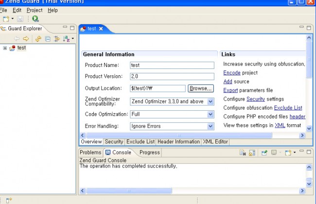This screenshot has width=316, height=204.
Task: Toggle Link with Editor in Guard Explorer
Action: pyautogui.click(x=56, y=39)
